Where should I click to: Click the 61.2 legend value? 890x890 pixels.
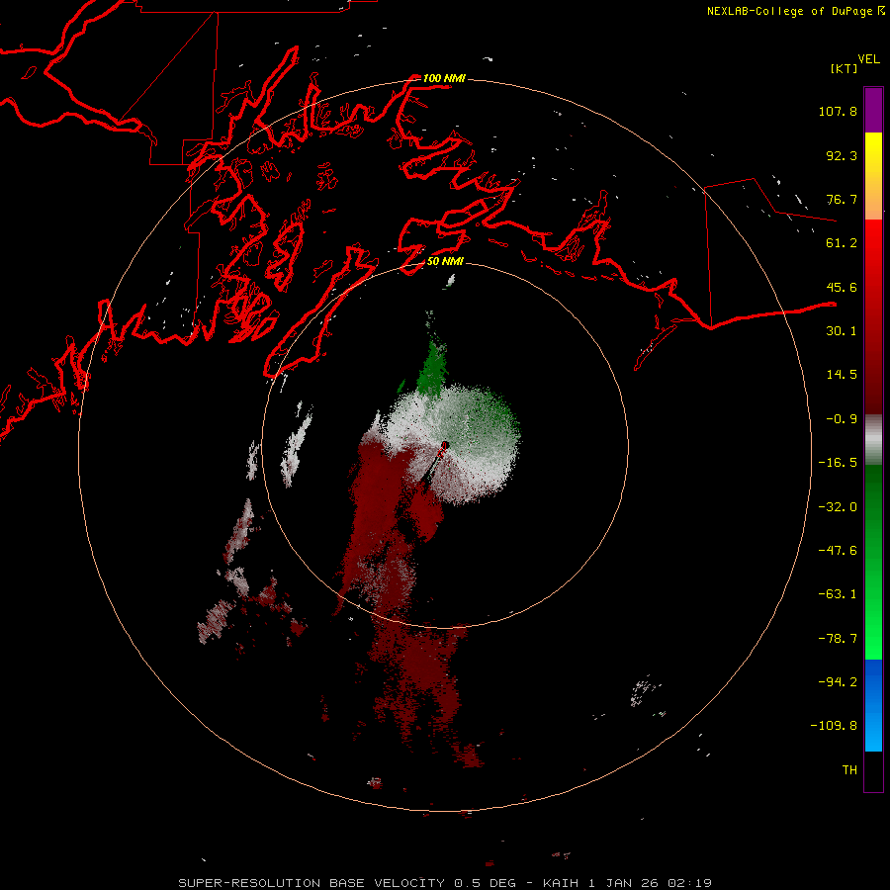tap(842, 243)
